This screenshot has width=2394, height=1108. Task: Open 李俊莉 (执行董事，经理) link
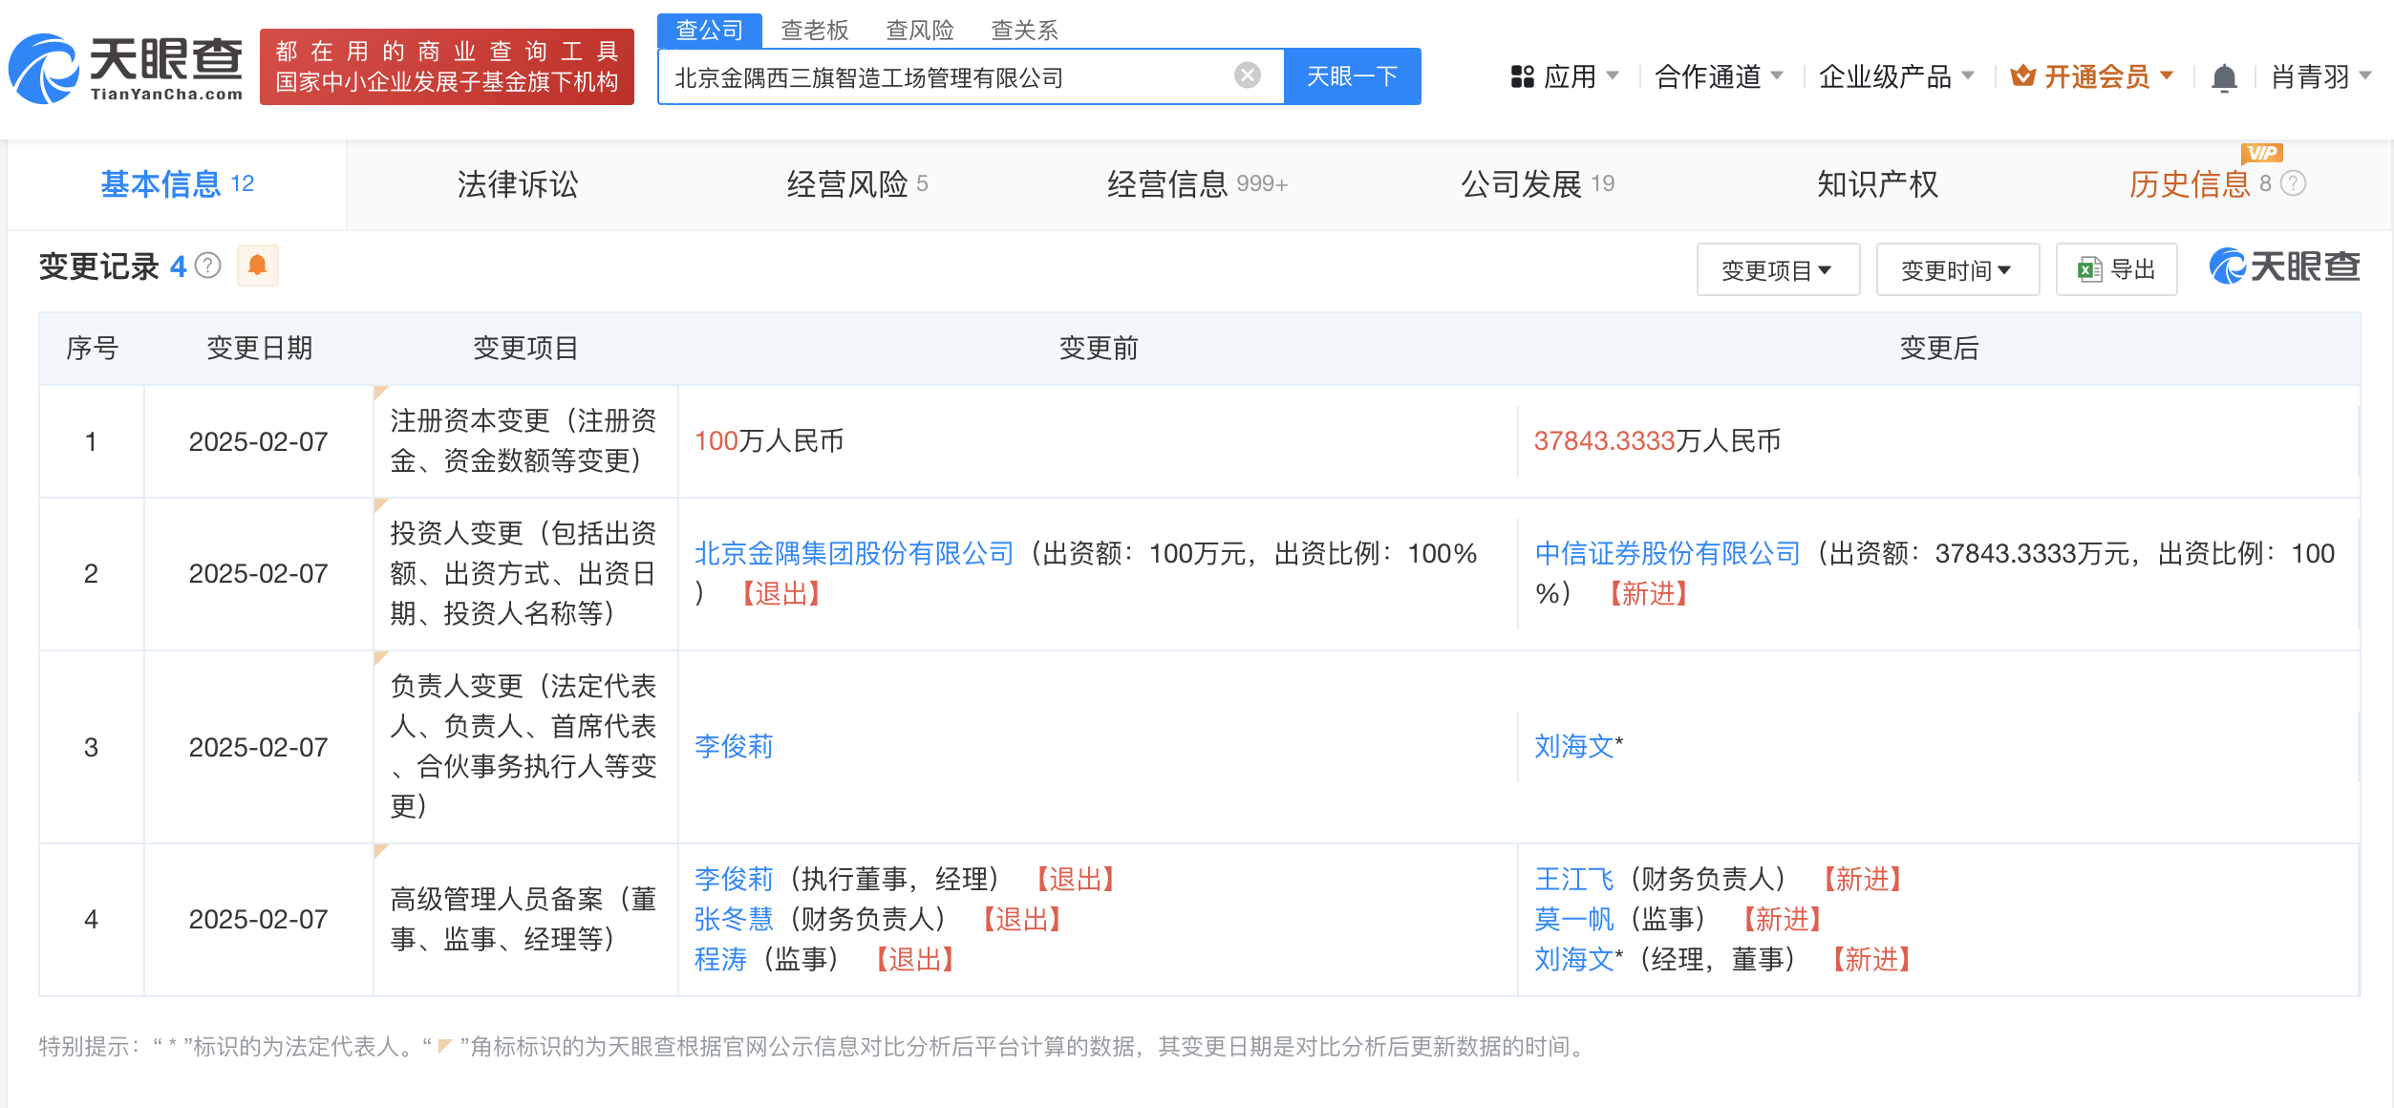coord(734,879)
